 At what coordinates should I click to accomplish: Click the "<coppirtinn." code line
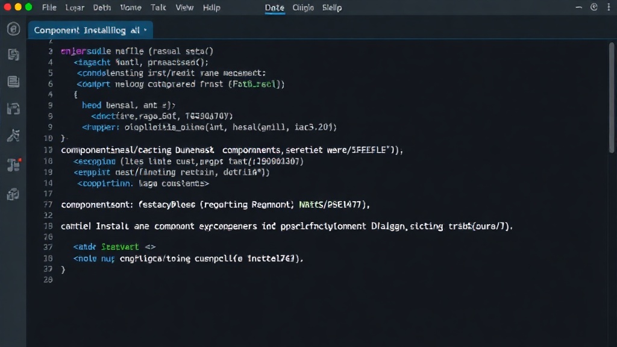[x=143, y=183]
